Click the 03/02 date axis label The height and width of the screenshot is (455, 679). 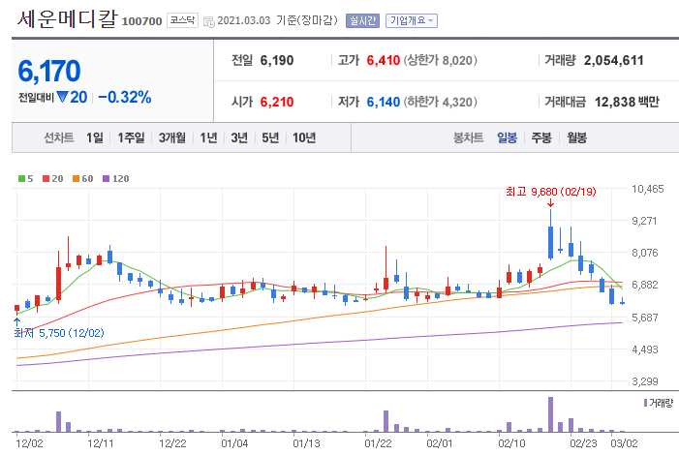coord(624,443)
